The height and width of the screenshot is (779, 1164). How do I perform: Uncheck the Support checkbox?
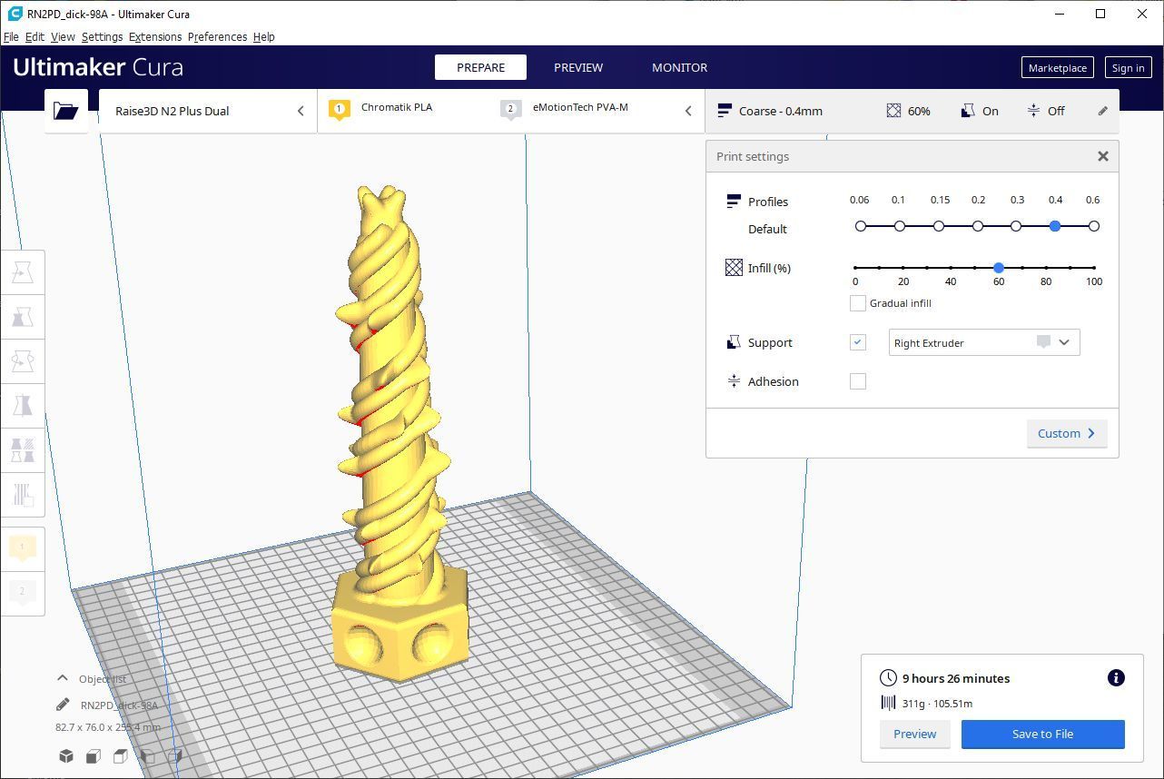point(857,342)
